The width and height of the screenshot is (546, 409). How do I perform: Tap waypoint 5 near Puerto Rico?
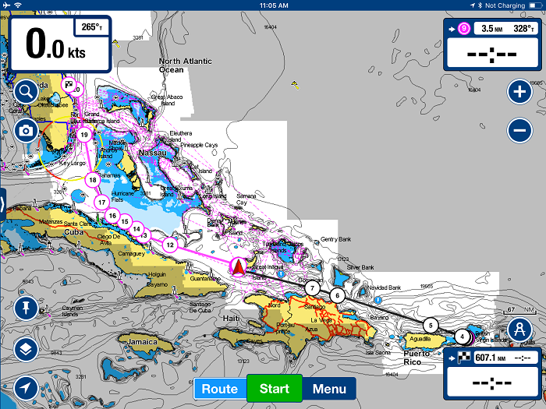[x=429, y=325]
